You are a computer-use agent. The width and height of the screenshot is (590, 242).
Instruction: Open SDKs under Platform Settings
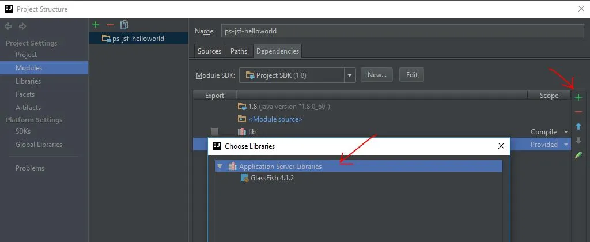23,131
